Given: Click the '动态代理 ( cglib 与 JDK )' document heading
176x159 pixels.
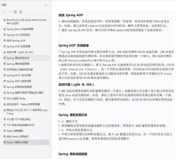Looking at the screenshot, I should coord(76,85).
